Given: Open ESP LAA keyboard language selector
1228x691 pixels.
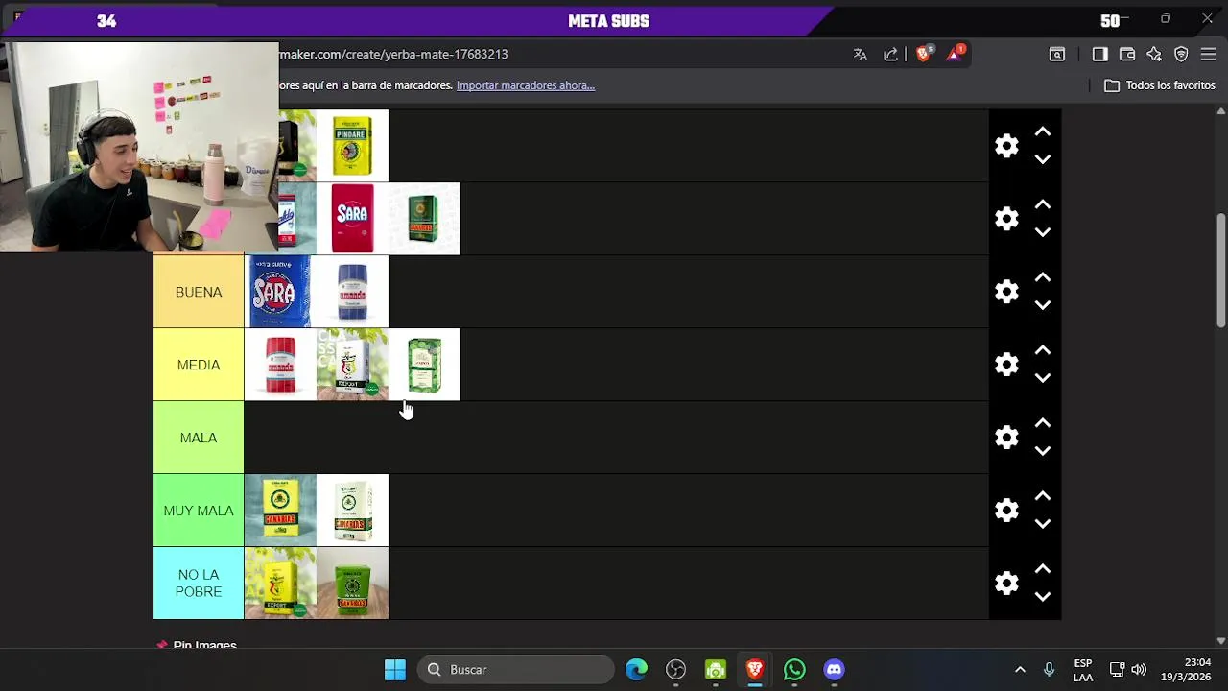Looking at the screenshot, I should click(x=1082, y=670).
